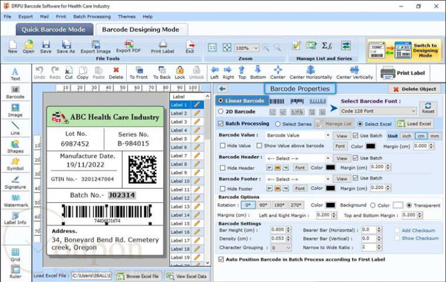This screenshot has width=446, height=282.
Task: Add a Signature from sidebar
Action: pos(15,183)
